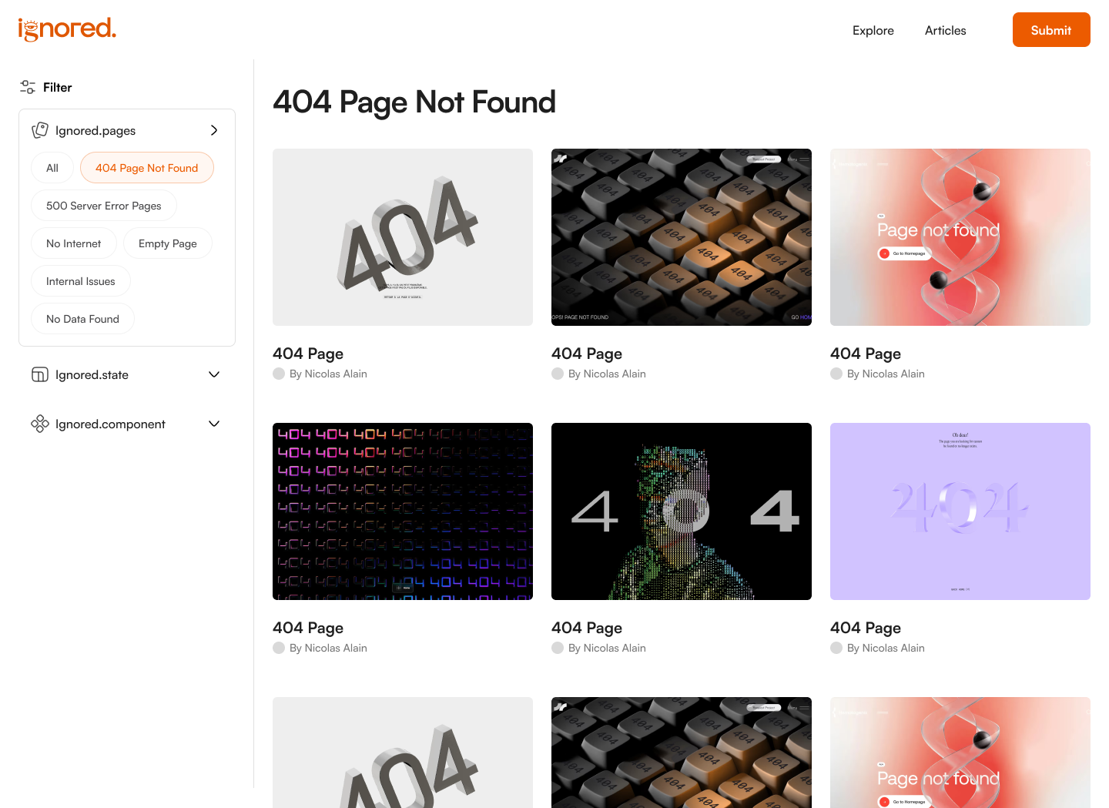Click author avatar under first 404 Page card

tap(279, 374)
